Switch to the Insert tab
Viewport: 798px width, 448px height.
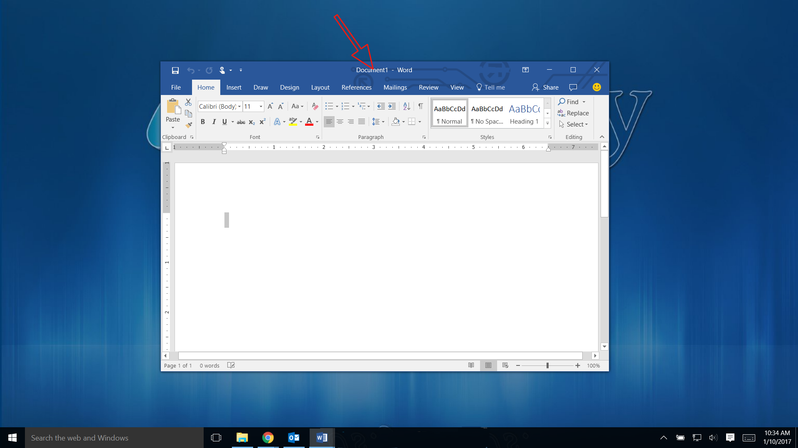tap(234, 88)
